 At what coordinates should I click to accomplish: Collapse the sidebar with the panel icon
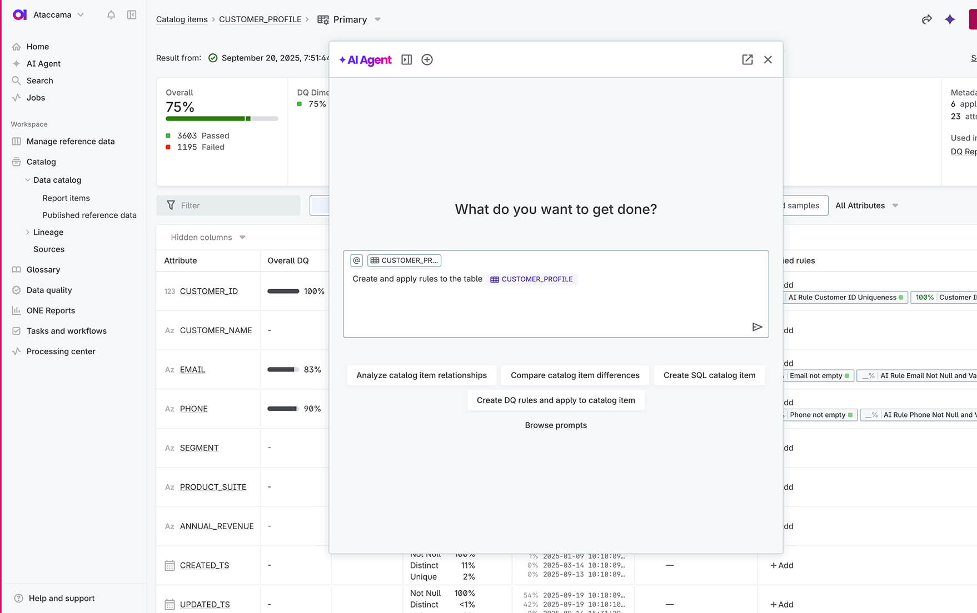click(132, 15)
